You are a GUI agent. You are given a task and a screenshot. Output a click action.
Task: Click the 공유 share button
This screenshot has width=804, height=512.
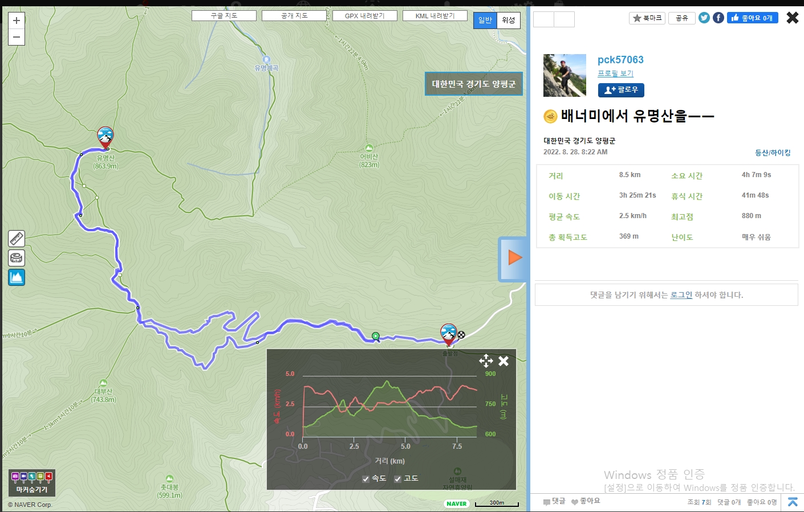tap(682, 18)
